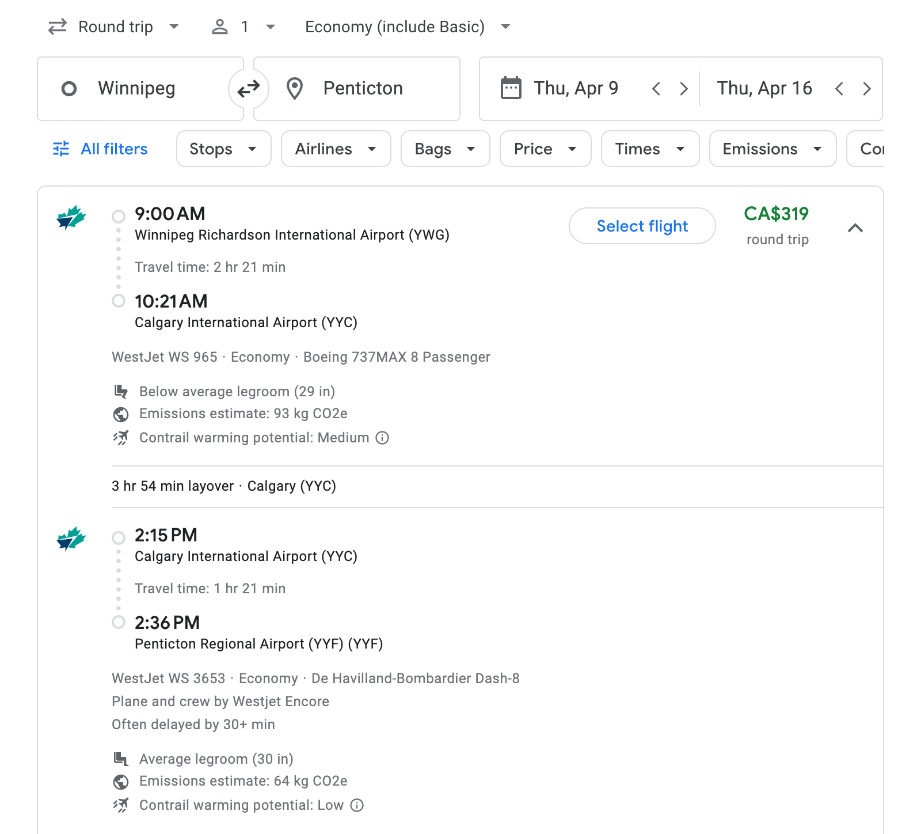Collapse the CA$319 flight details
Viewport: 921px width, 834px height.
tap(855, 228)
